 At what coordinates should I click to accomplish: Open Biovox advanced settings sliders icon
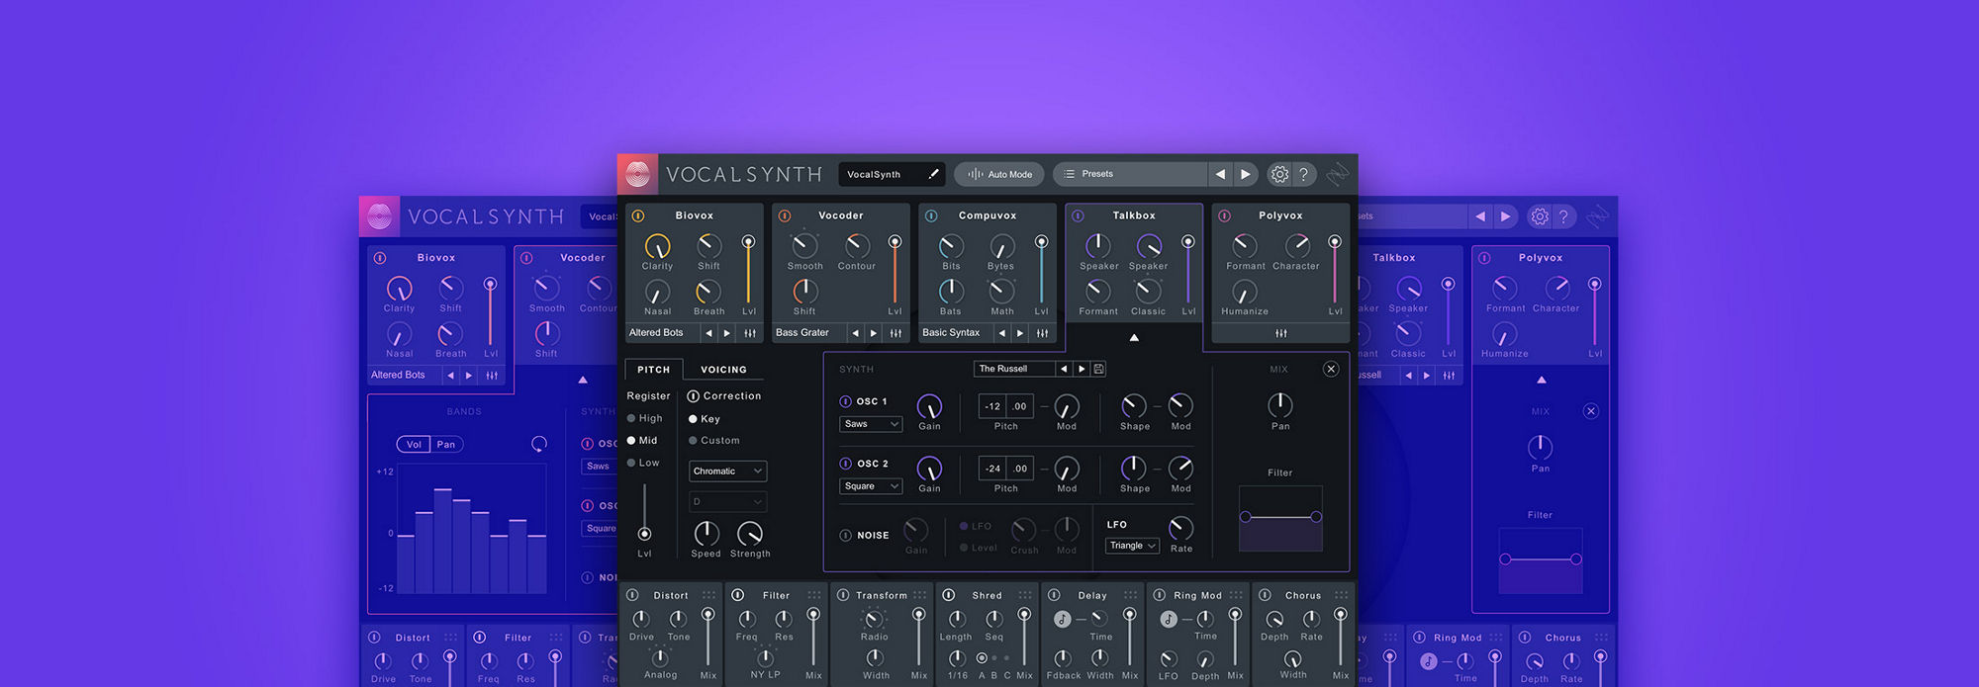[750, 333]
